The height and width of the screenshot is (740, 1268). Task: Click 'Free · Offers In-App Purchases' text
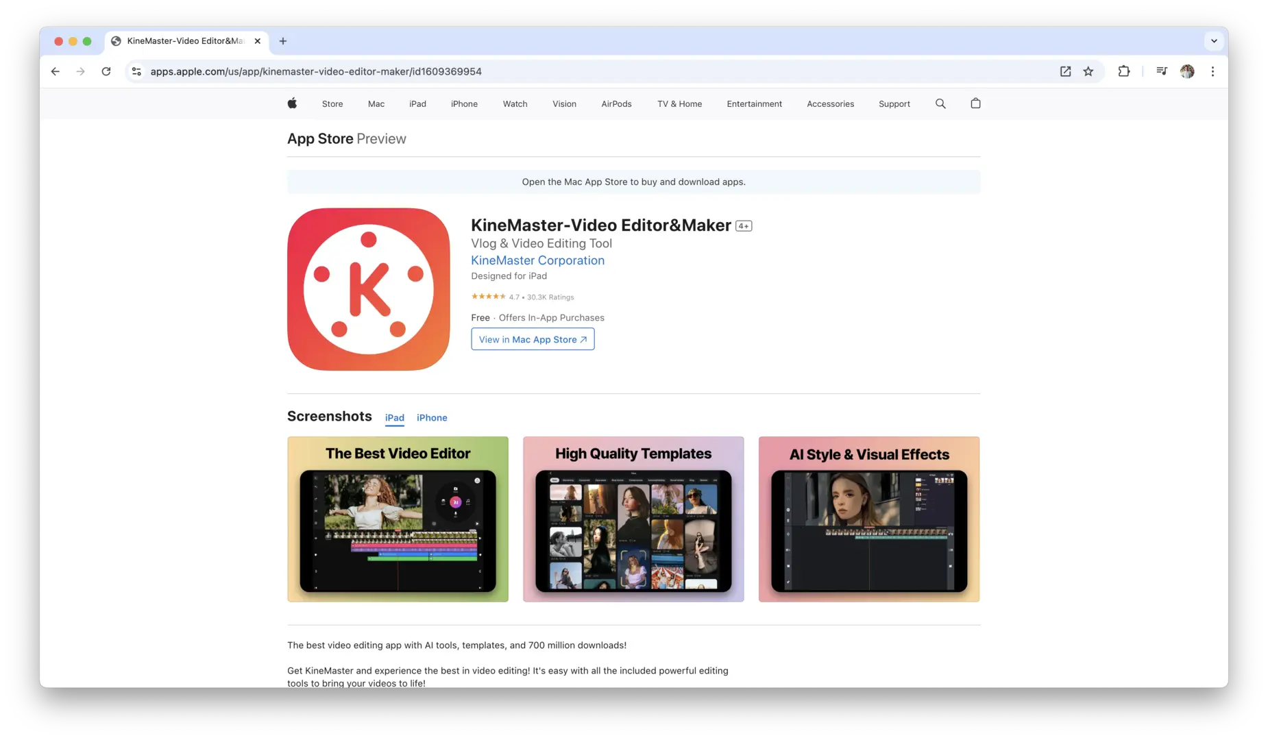pos(537,318)
